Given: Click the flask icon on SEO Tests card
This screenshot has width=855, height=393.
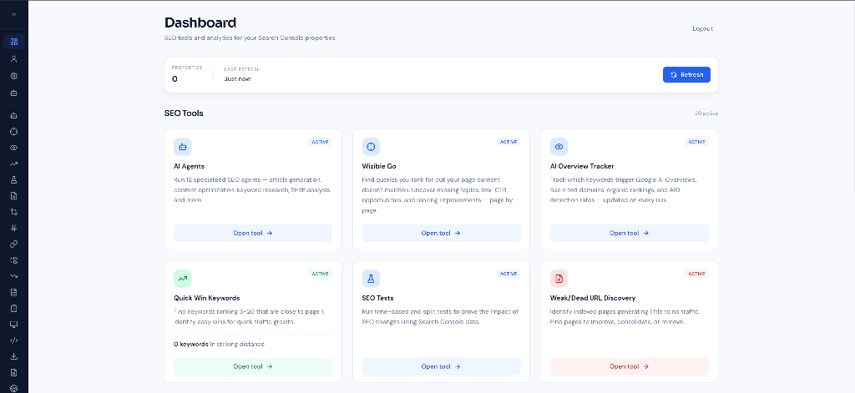Looking at the screenshot, I should [371, 279].
